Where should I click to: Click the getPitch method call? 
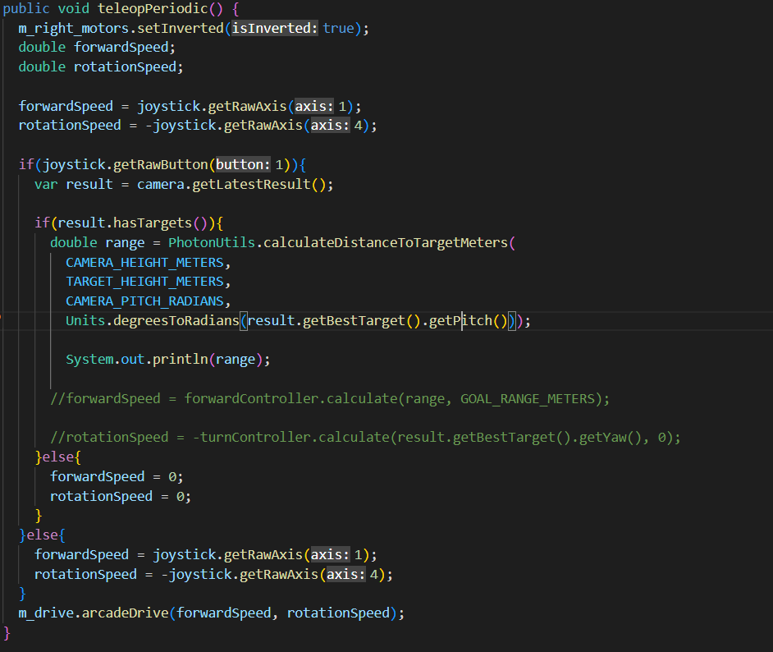(460, 321)
